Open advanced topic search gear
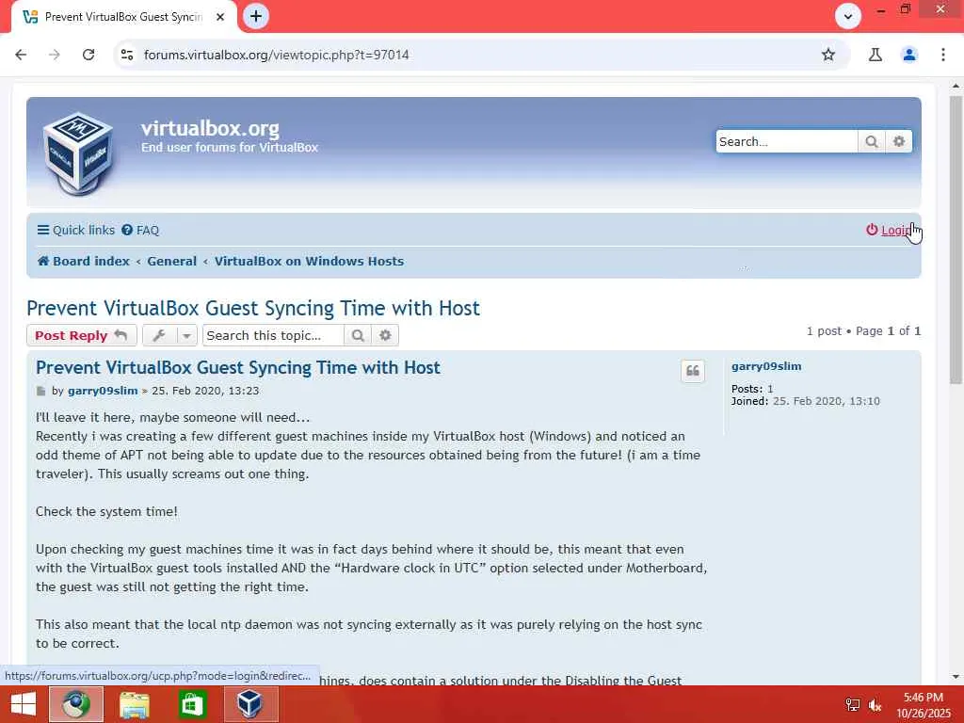The image size is (964, 723). click(385, 335)
